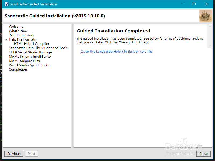Open the Welcome page in the step tree
Viewport: 215px width, 161px height.
point(16,26)
